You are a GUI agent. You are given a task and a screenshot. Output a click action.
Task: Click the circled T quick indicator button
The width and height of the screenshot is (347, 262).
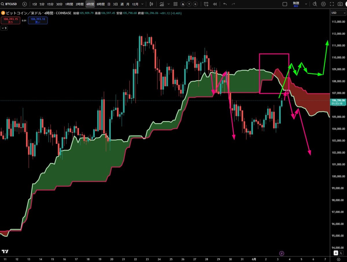(190, 4)
